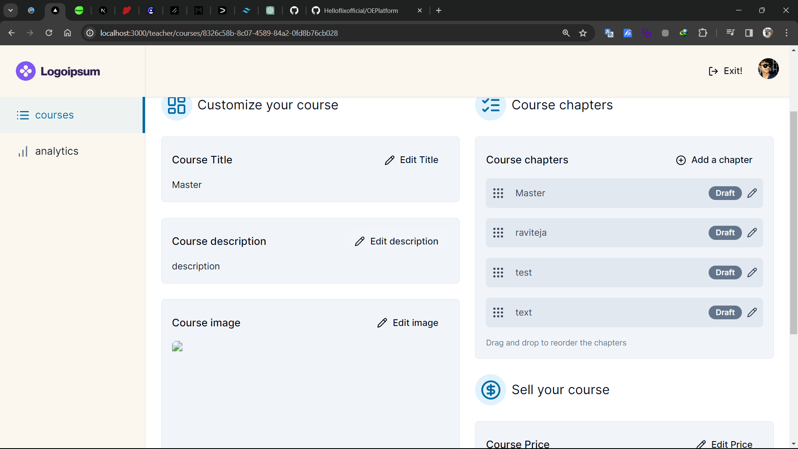
Task: Edit the text chapter via pencil icon
Action: coord(752,313)
